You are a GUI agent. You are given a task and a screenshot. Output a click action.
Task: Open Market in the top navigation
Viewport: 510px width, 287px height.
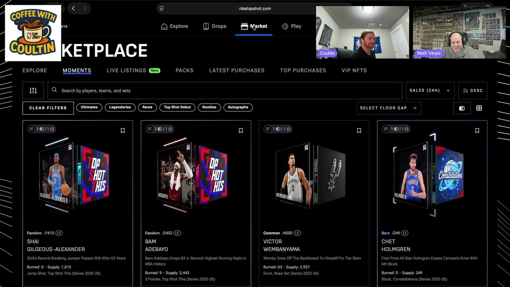[254, 26]
